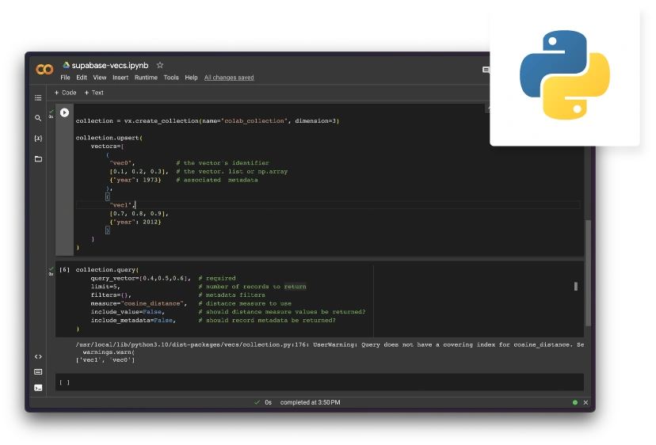Click the "vec1" string in the upsert cell
The height and width of the screenshot is (445, 656).
coord(121,205)
